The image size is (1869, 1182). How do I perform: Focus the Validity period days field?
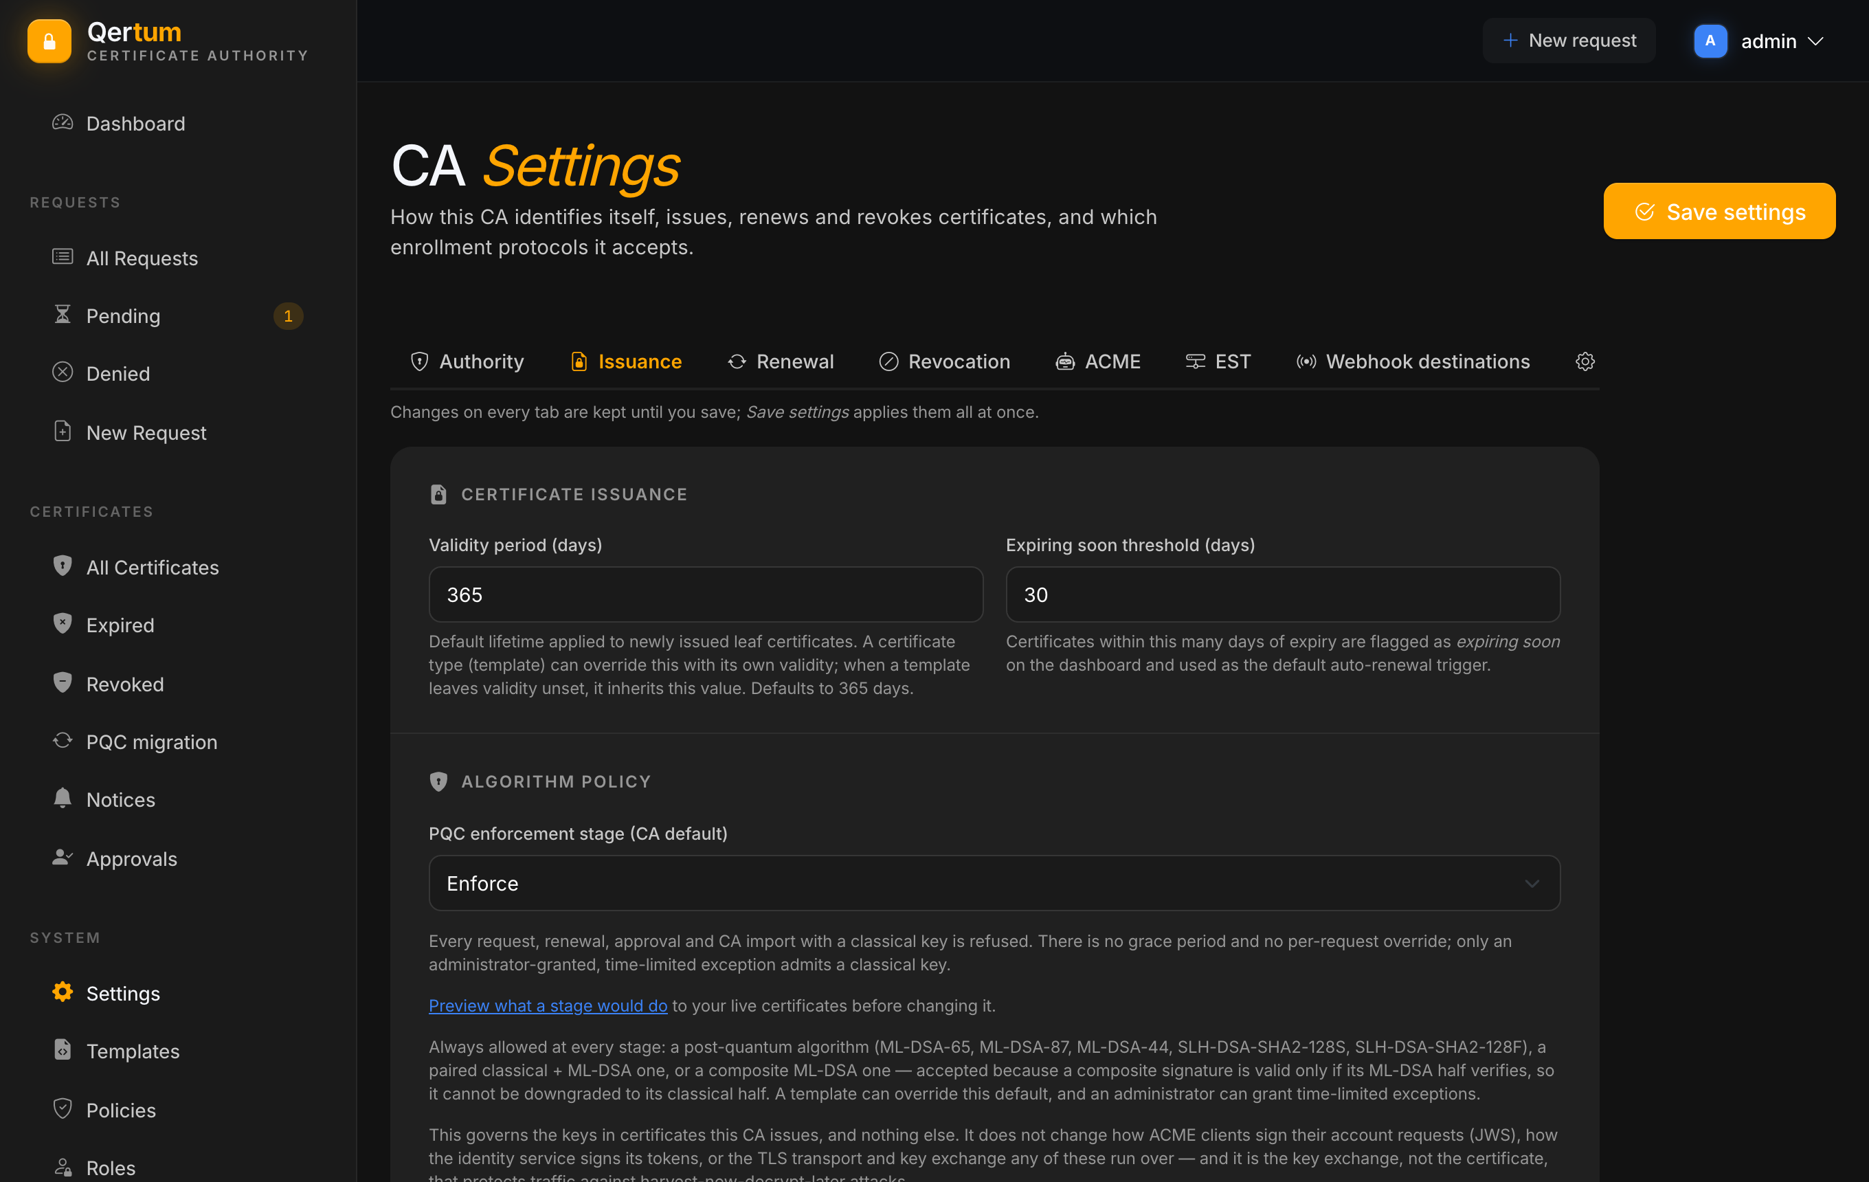(706, 594)
